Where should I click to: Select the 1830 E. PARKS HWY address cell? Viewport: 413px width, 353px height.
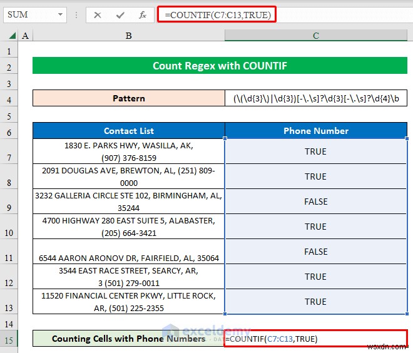point(129,151)
